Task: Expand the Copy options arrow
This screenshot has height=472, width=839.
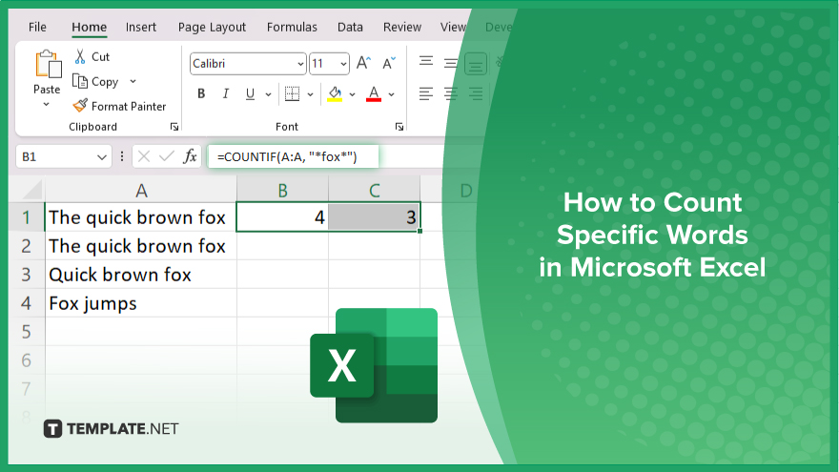Action: point(133,81)
